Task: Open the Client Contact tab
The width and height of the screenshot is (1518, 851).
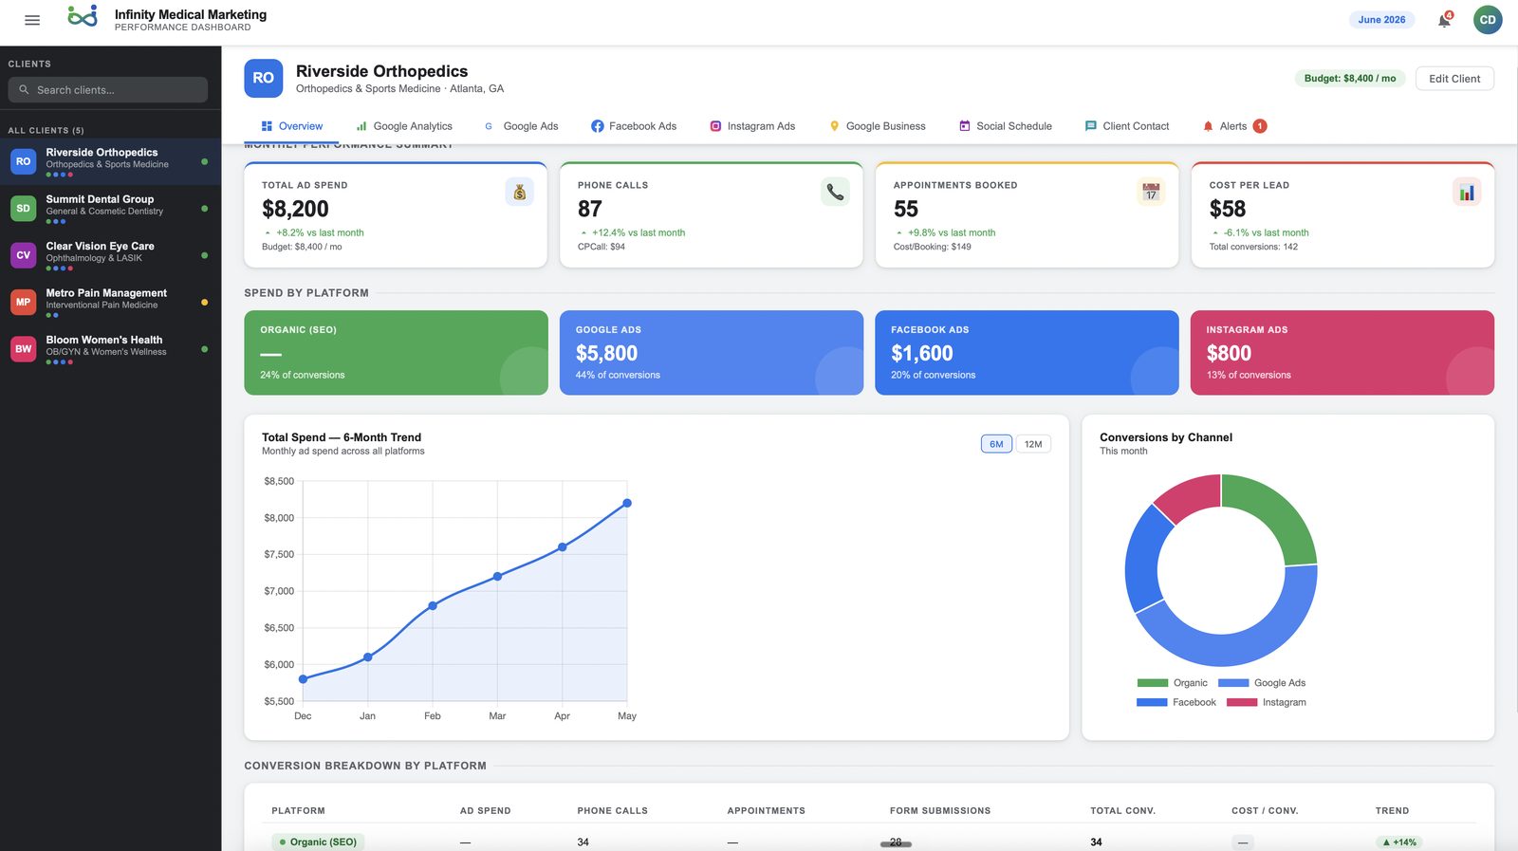Action: pyautogui.click(x=1127, y=126)
